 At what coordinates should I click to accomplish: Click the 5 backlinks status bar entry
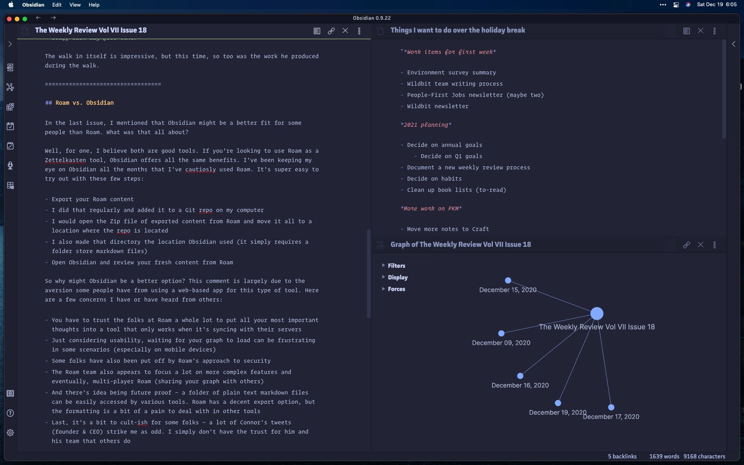click(x=622, y=456)
